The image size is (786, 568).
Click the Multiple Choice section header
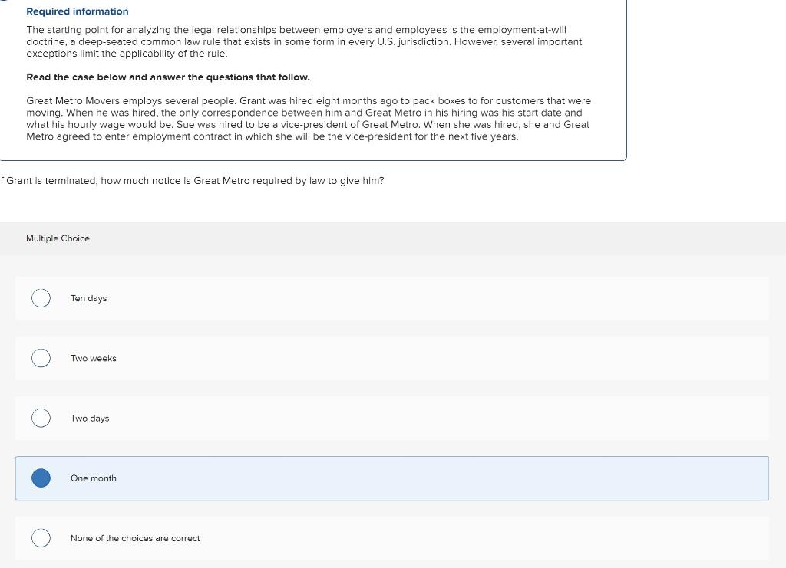[x=58, y=238]
